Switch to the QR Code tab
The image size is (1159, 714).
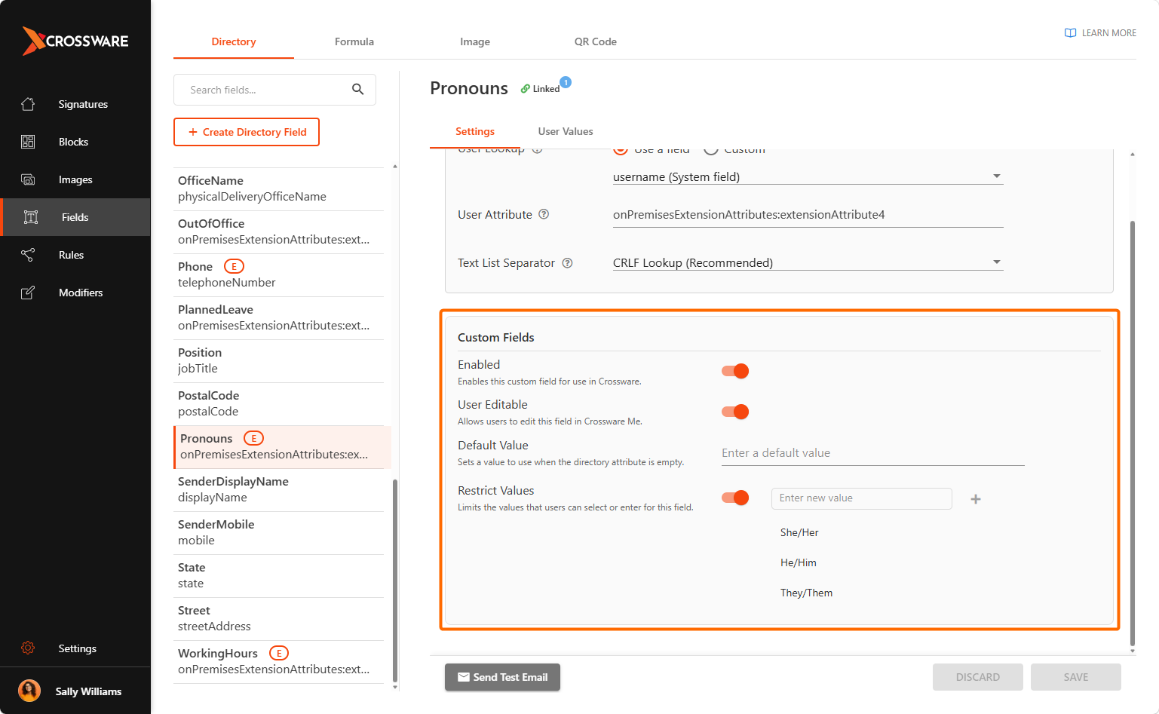[x=596, y=41]
